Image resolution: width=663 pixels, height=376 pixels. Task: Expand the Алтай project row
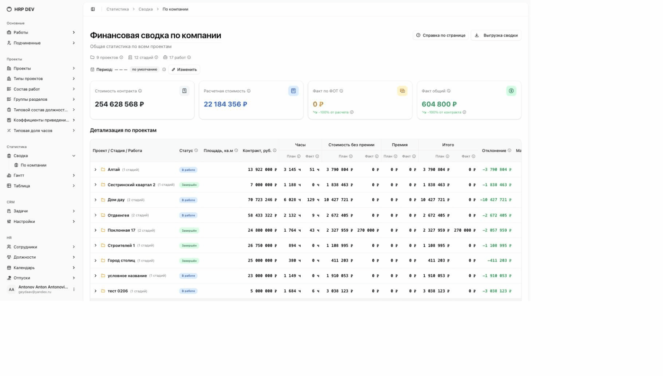point(95,170)
